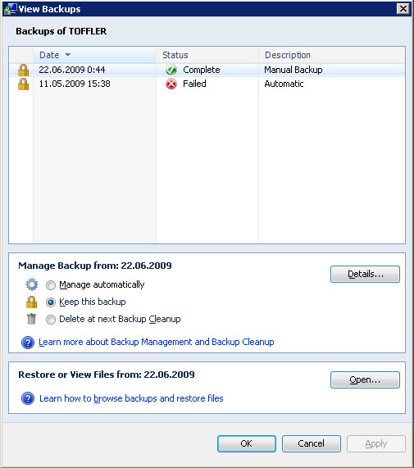Viewport: 414px width, 468px height.
Task: Click the lock icon of 22.06.2009 backup row
Action: point(23,70)
